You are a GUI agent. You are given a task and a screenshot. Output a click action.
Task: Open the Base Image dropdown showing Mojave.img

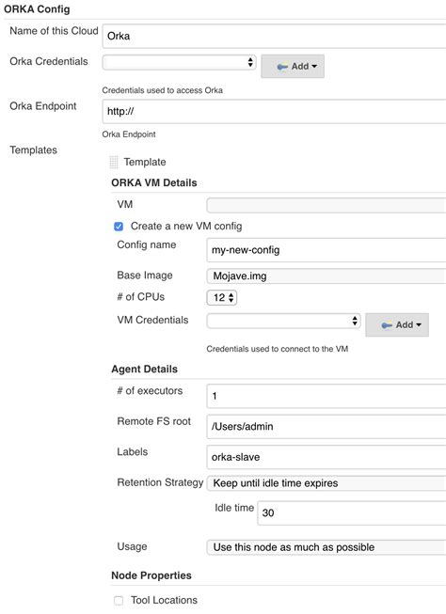327,276
